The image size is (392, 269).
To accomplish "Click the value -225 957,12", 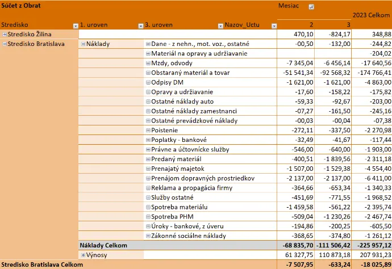I will click(x=374, y=246).
